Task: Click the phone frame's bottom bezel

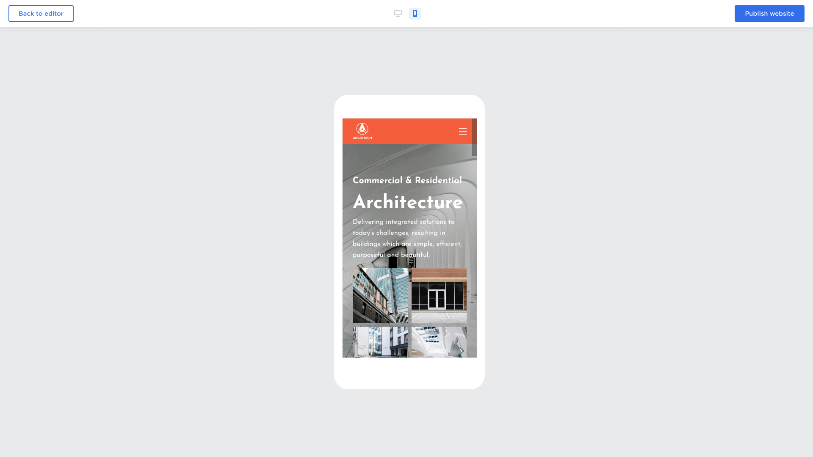Action: [409, 373]
